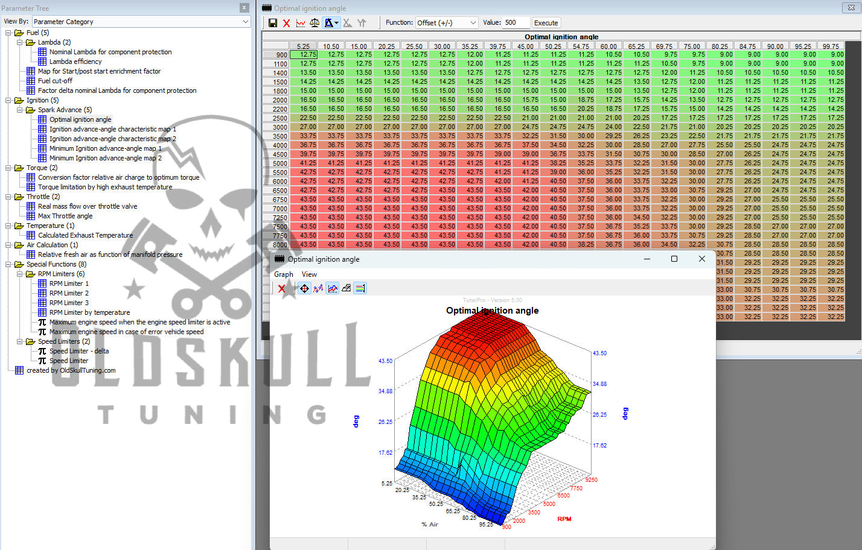Click the 5.25 column header
The image size is (862, 550).
[303, 46]
